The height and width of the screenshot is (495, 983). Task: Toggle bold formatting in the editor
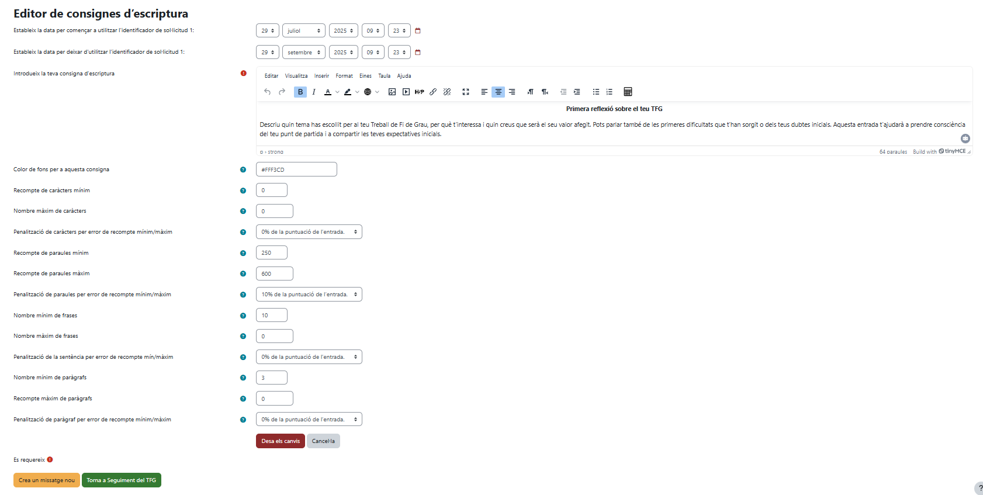(300, 92)
